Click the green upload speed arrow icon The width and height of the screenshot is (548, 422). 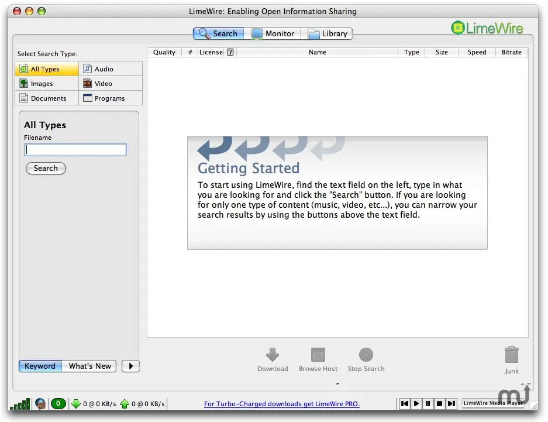coord(125,404)
